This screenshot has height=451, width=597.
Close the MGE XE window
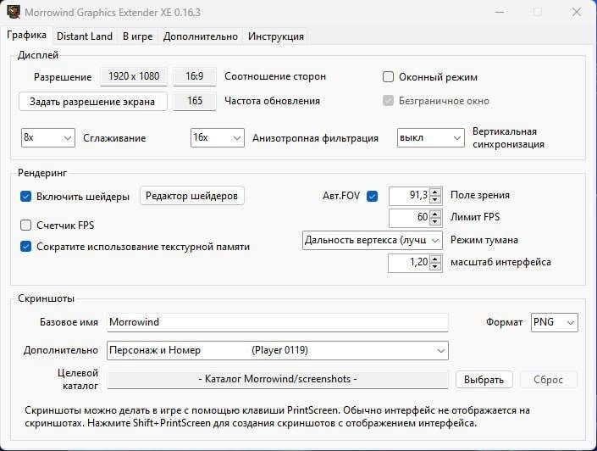click(x=577, y=12)
